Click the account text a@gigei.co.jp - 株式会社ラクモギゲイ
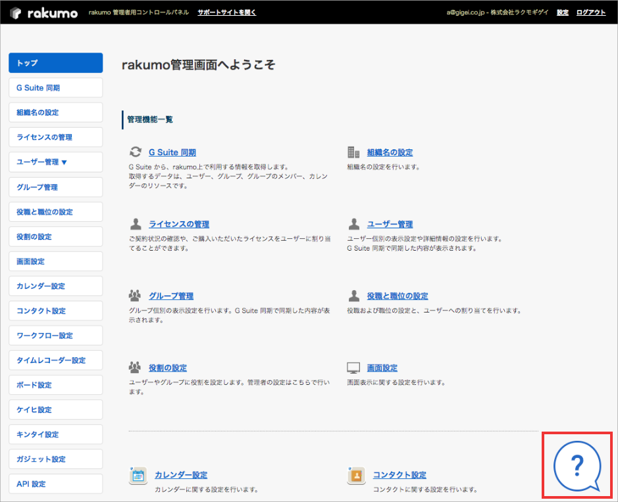This screenshot has height=502, width=618. [x=498, y=13]
